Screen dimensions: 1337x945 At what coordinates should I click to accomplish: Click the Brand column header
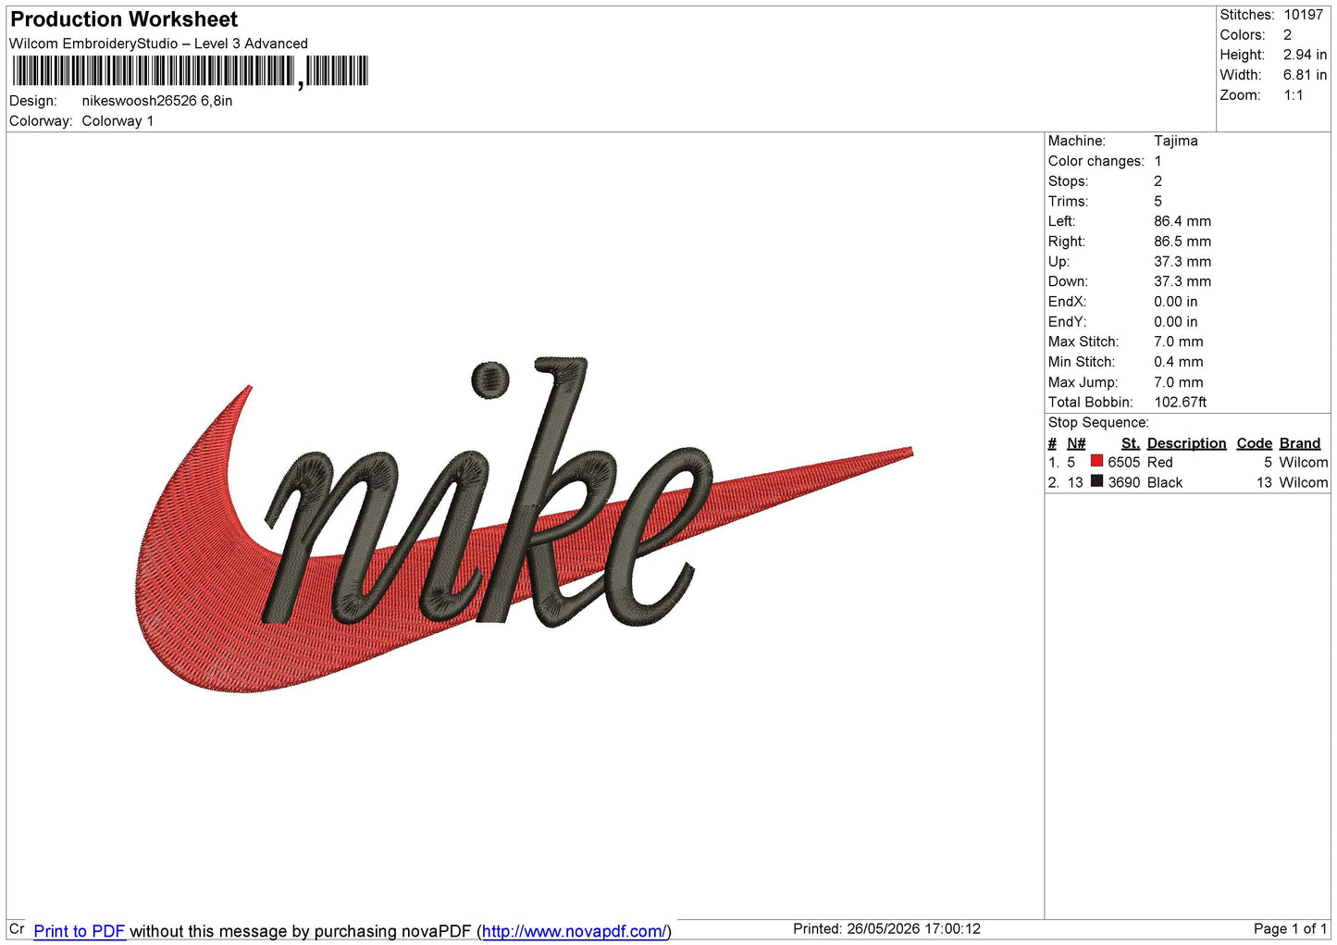(x=1299, y=443)
